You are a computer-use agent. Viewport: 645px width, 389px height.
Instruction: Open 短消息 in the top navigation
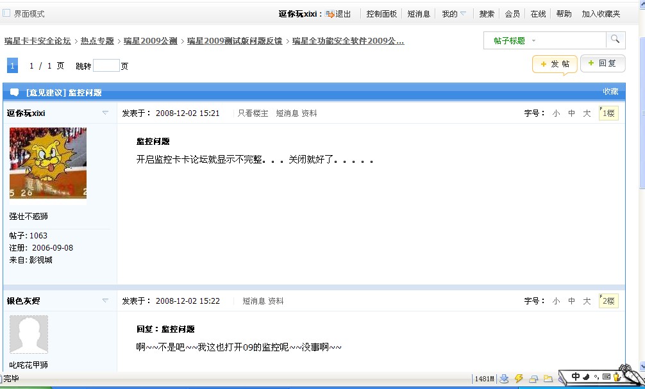(418, 14)
